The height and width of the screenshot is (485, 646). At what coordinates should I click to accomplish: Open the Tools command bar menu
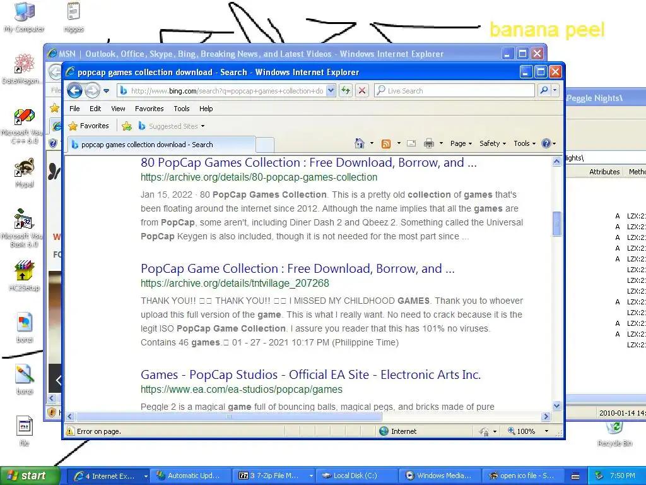[x=524, y=143]
